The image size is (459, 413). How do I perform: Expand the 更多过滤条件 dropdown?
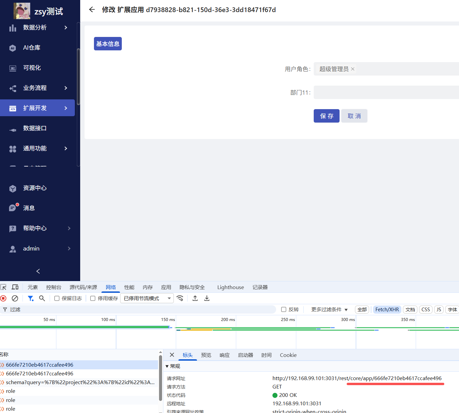pos(329,309)
